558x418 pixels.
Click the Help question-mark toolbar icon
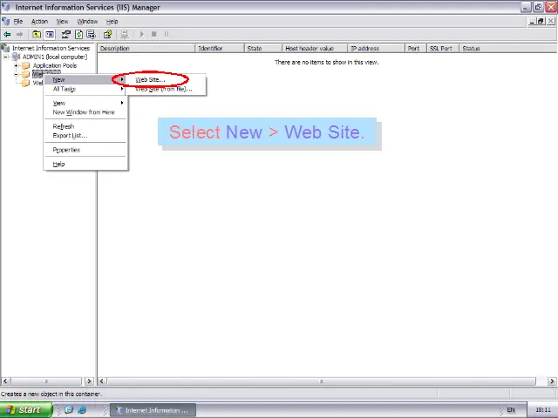107,35
